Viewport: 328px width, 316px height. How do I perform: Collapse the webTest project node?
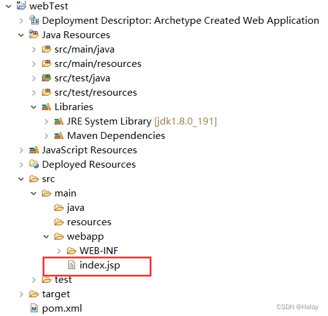pyautogui.click(x=9, y=6)
